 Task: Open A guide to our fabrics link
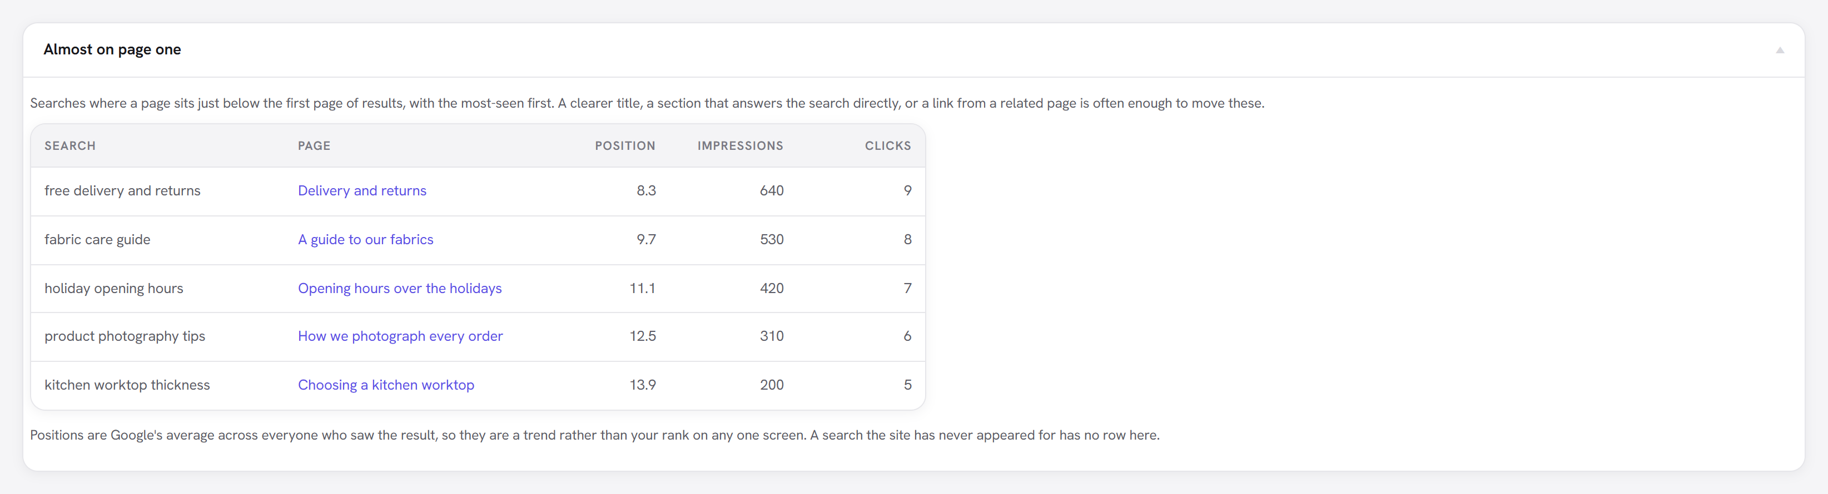pos(365,240)
